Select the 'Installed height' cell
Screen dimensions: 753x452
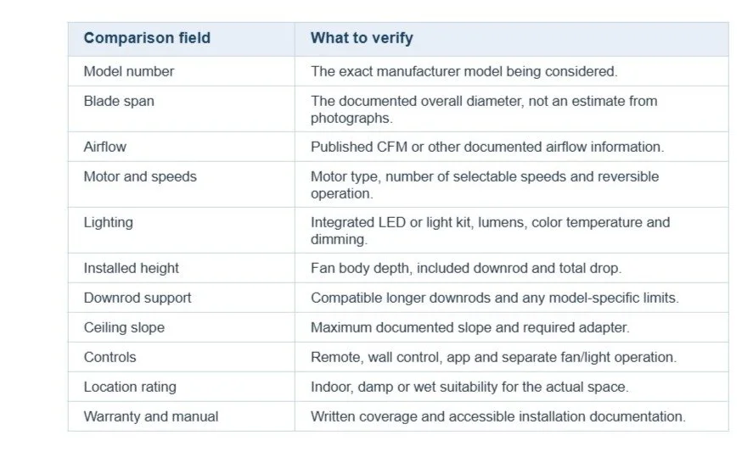coord(181,268)
